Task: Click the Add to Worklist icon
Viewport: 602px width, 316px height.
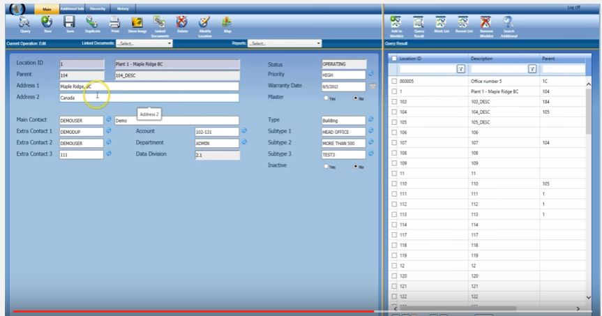Action: pos(396,26)
